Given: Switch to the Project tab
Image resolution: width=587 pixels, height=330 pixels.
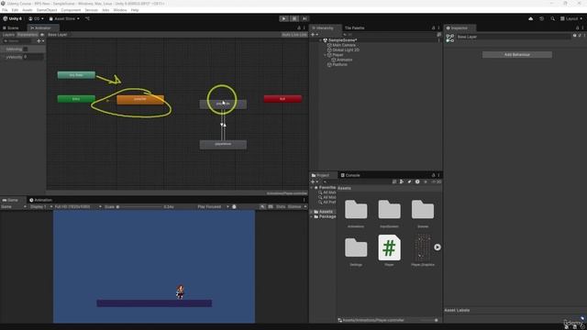Looking at the screenshot, I should point(323,175).
